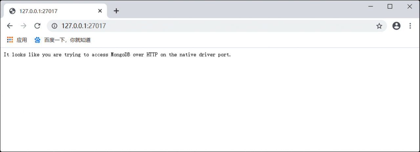Bookmark this page with the star icon
Image resolution: width=420 pixels, height=152 pixels.
[x=379, y=26]
